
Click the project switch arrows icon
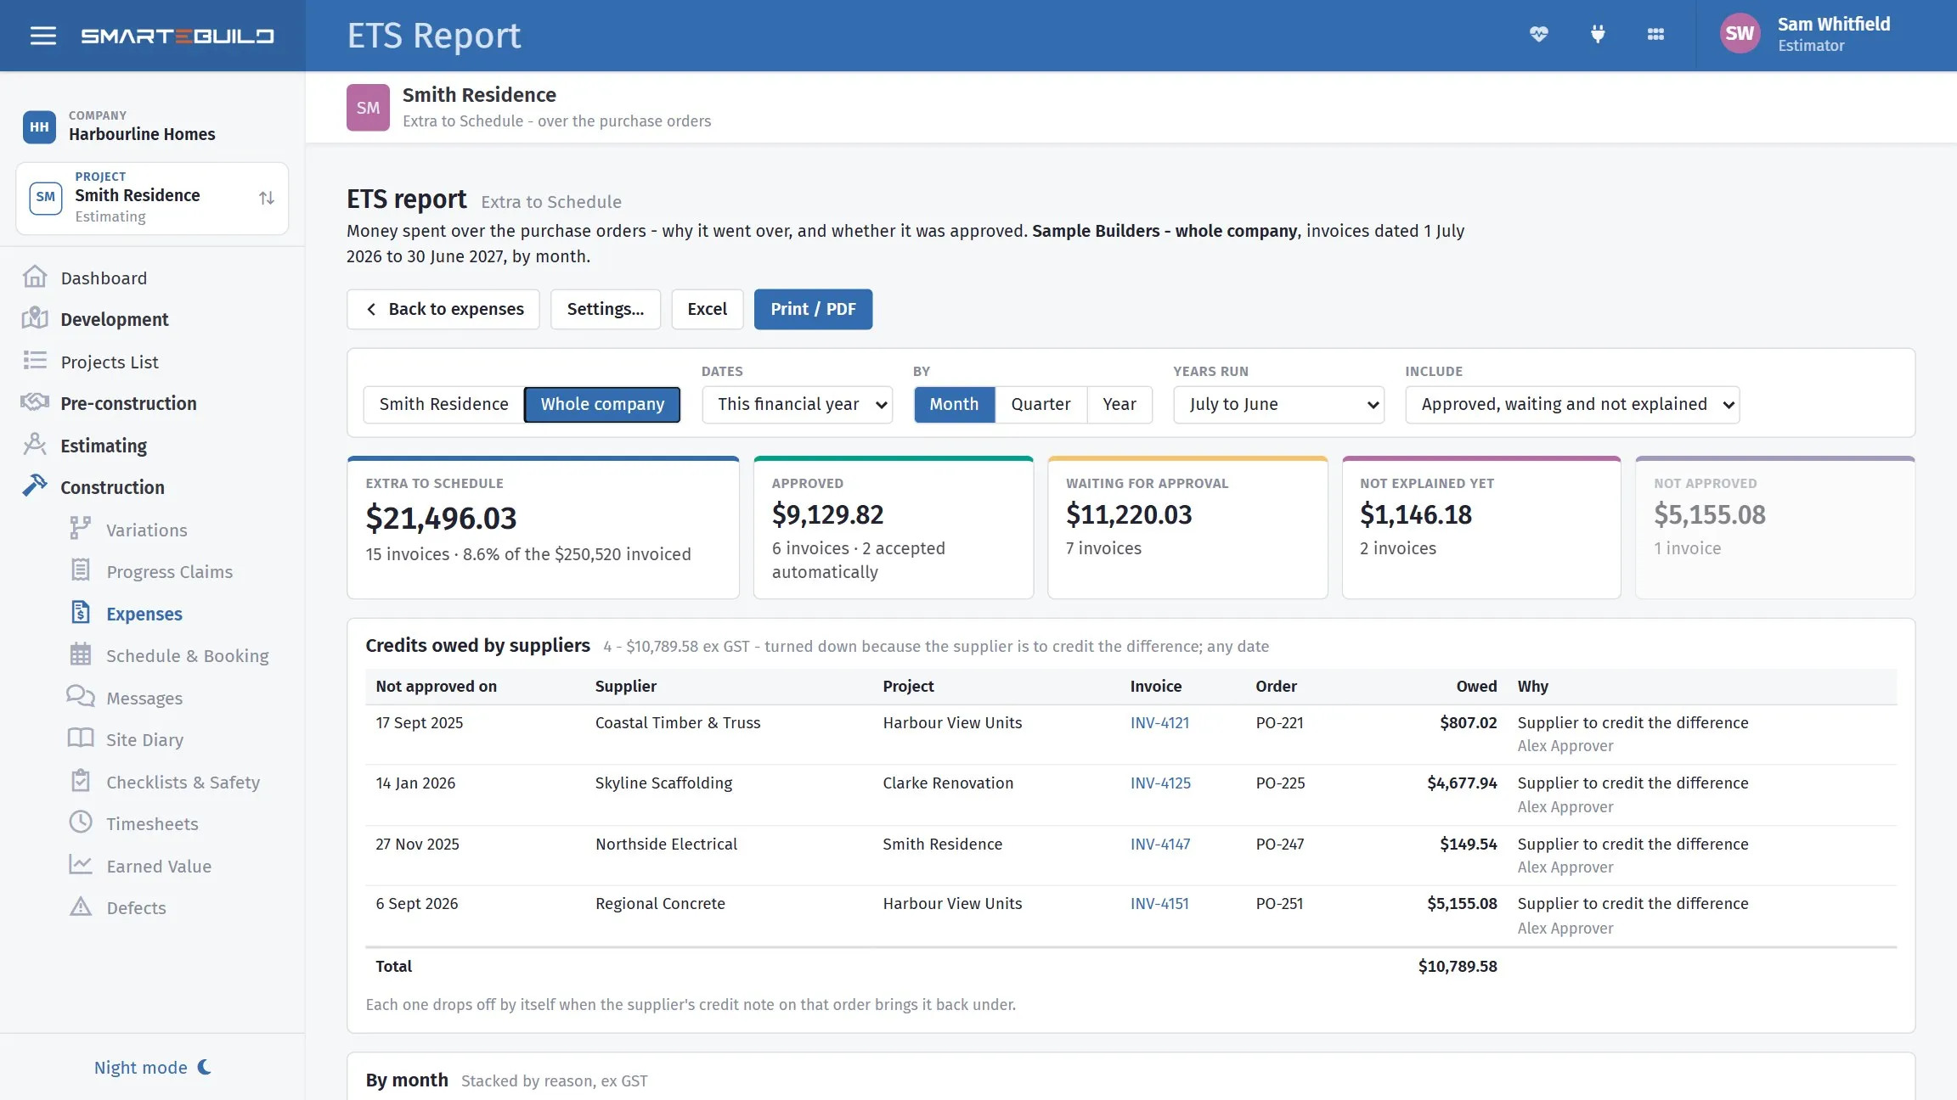pyautogui.click(x=267, y=199)
